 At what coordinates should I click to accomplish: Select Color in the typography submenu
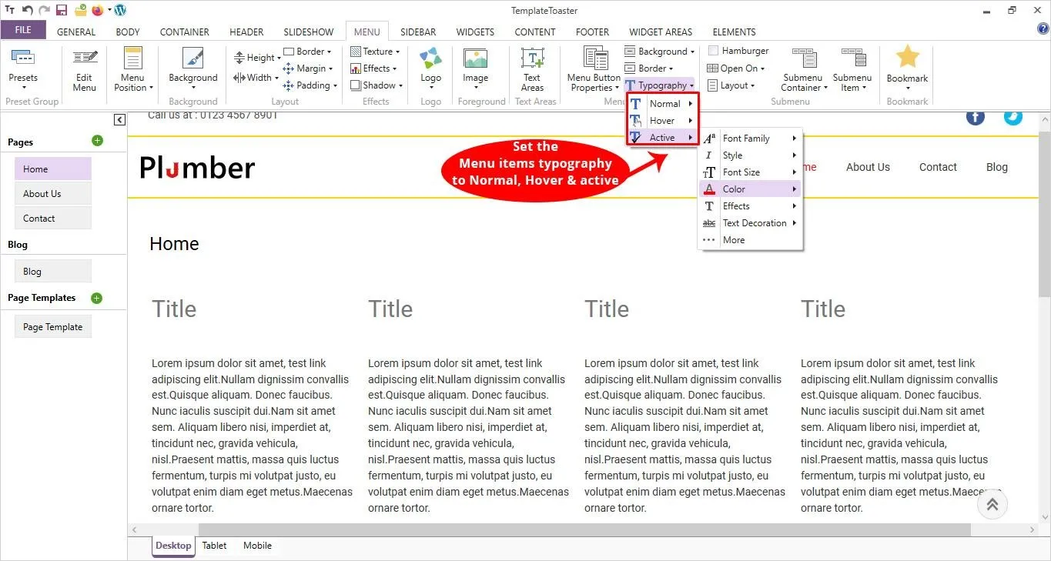pos(734,189)
